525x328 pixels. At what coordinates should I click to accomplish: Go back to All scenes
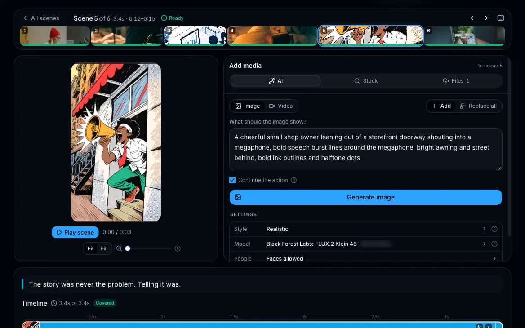pyautogui.click(x=41, y=18)
